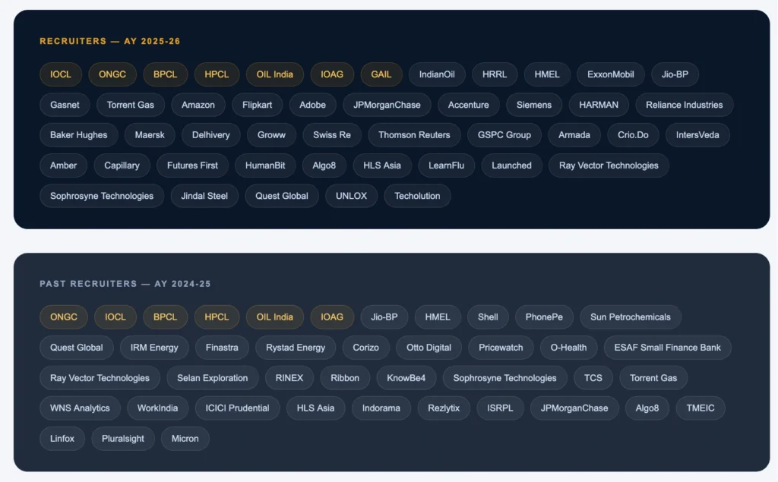Choose the Futures First chip
The width and height of the screenshot is (778, 482).
(x=192, y=165)
